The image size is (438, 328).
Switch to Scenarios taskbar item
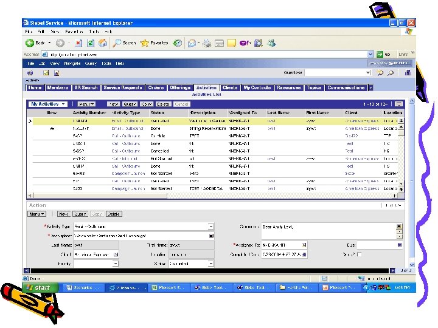[x=83, y=287]
